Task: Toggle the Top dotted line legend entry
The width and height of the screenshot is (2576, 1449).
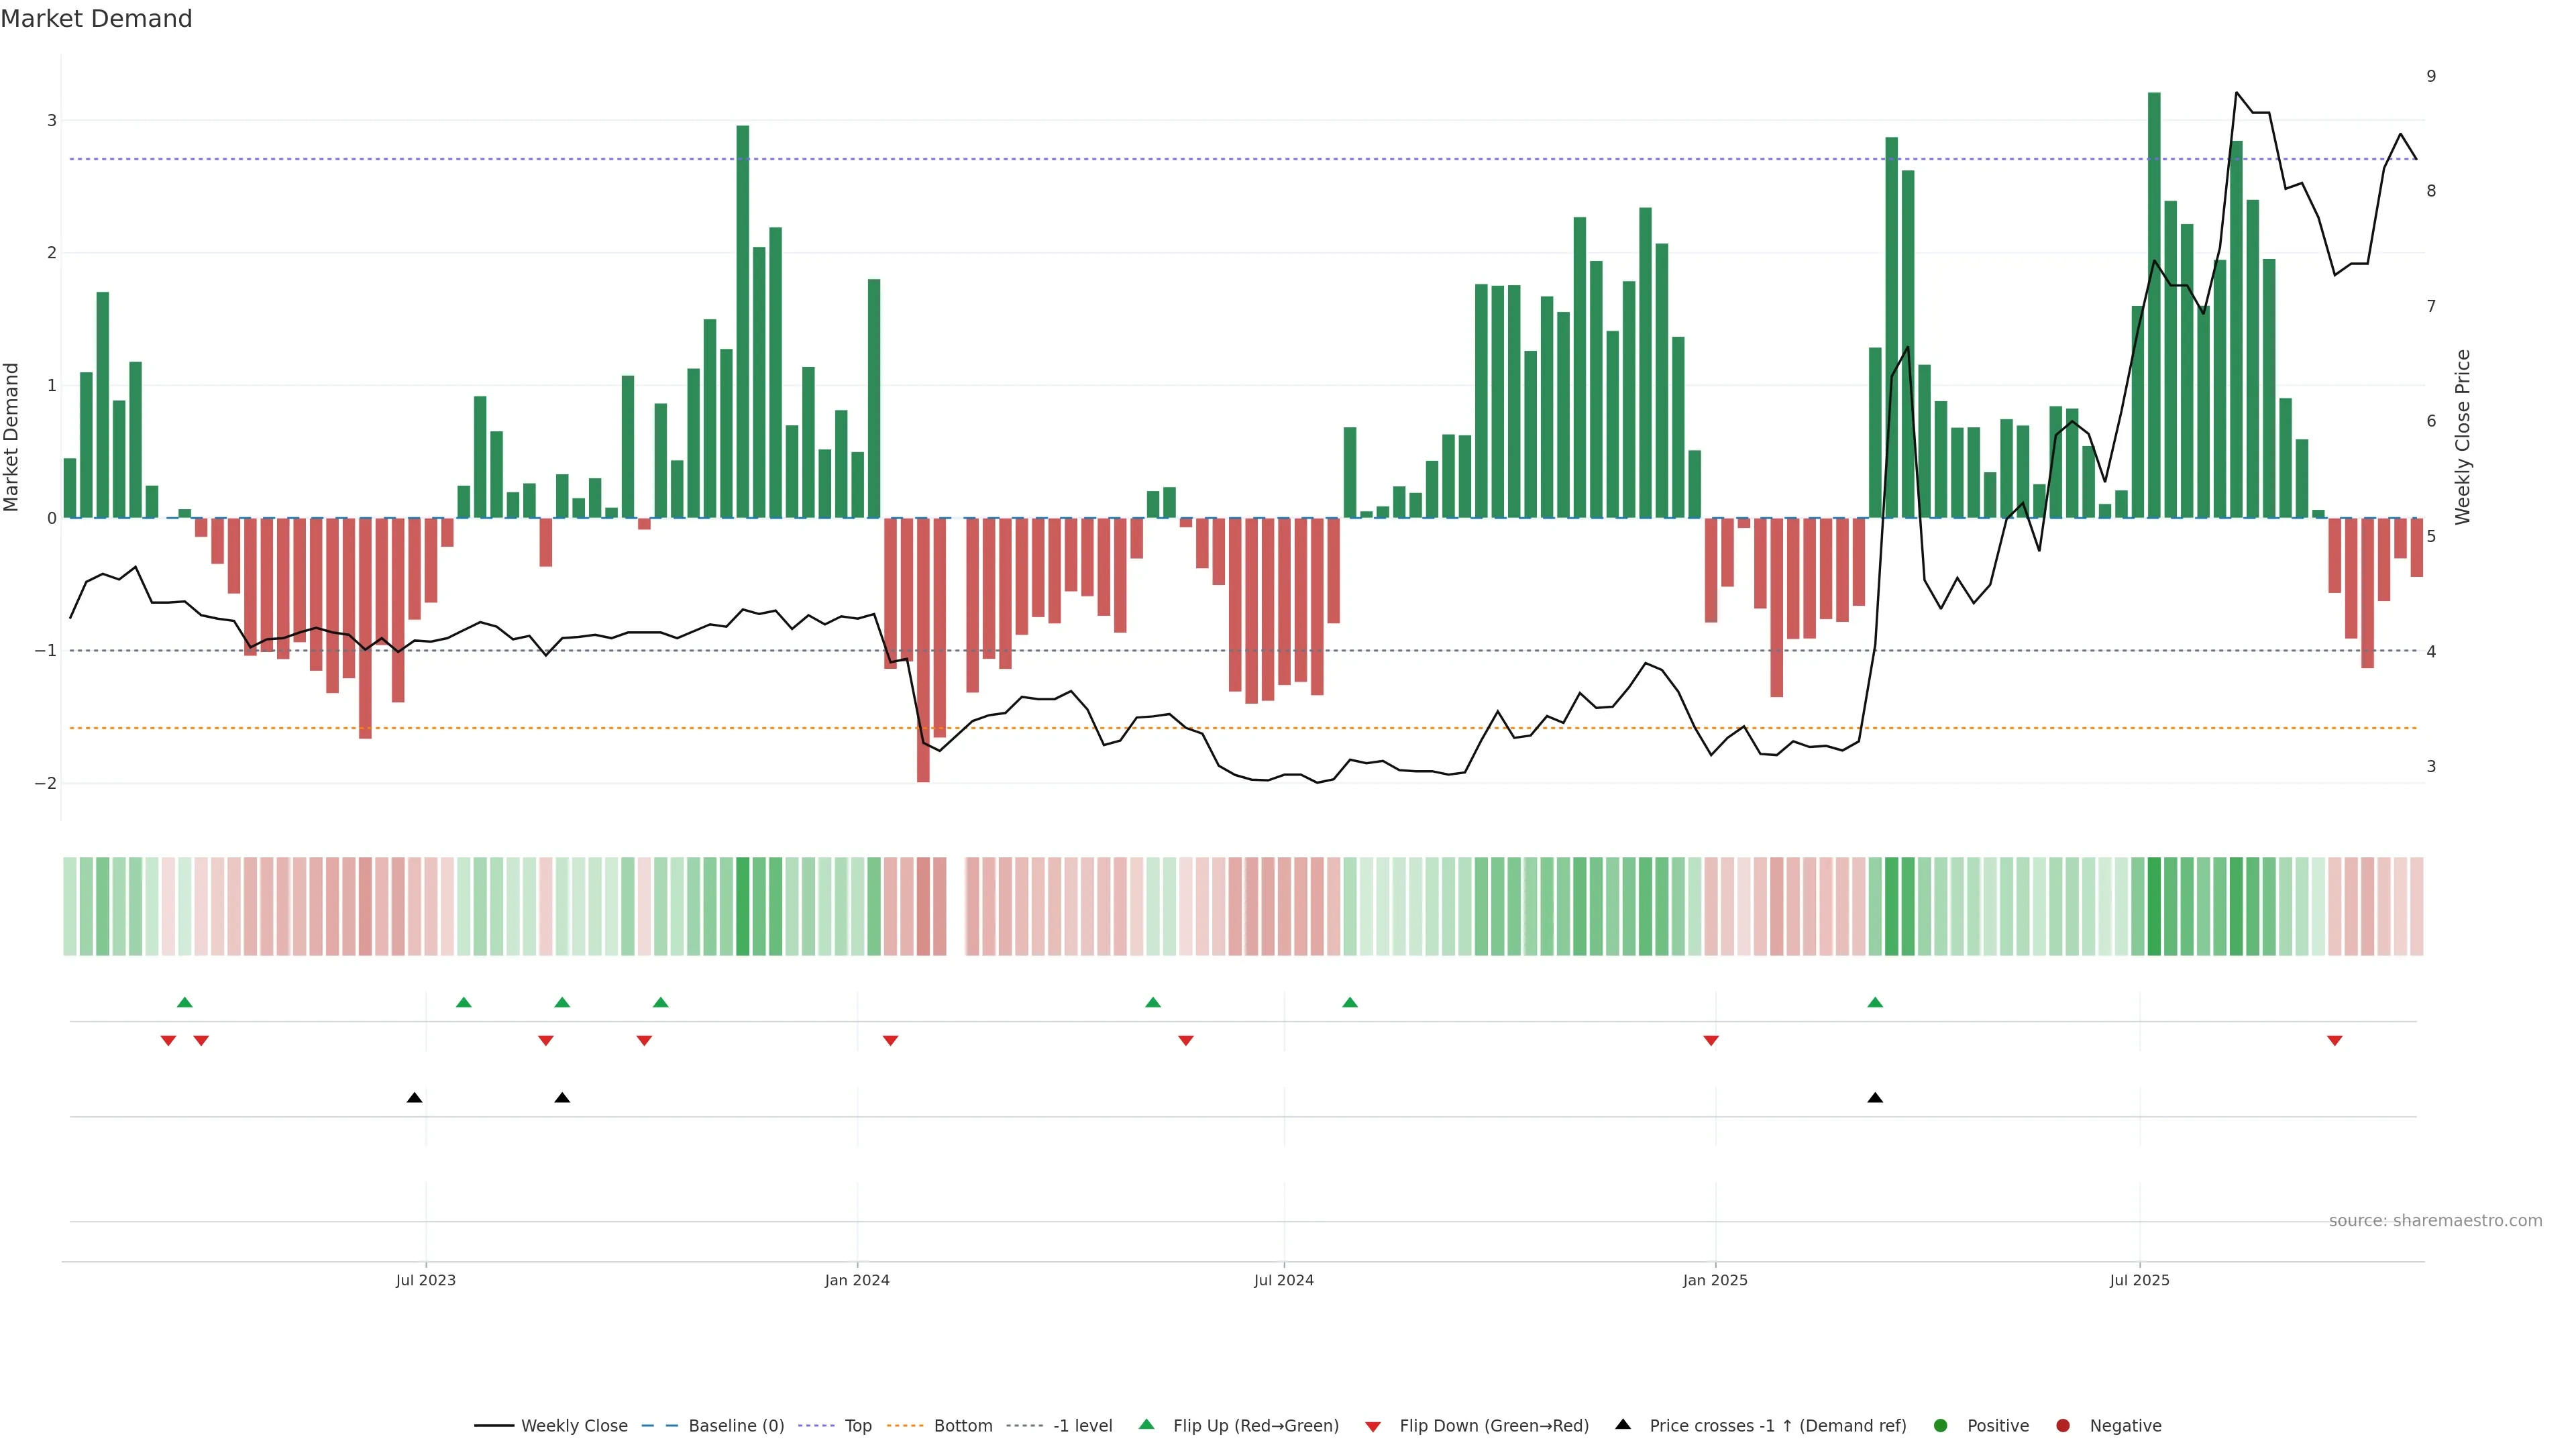Action: [857, 1425]
